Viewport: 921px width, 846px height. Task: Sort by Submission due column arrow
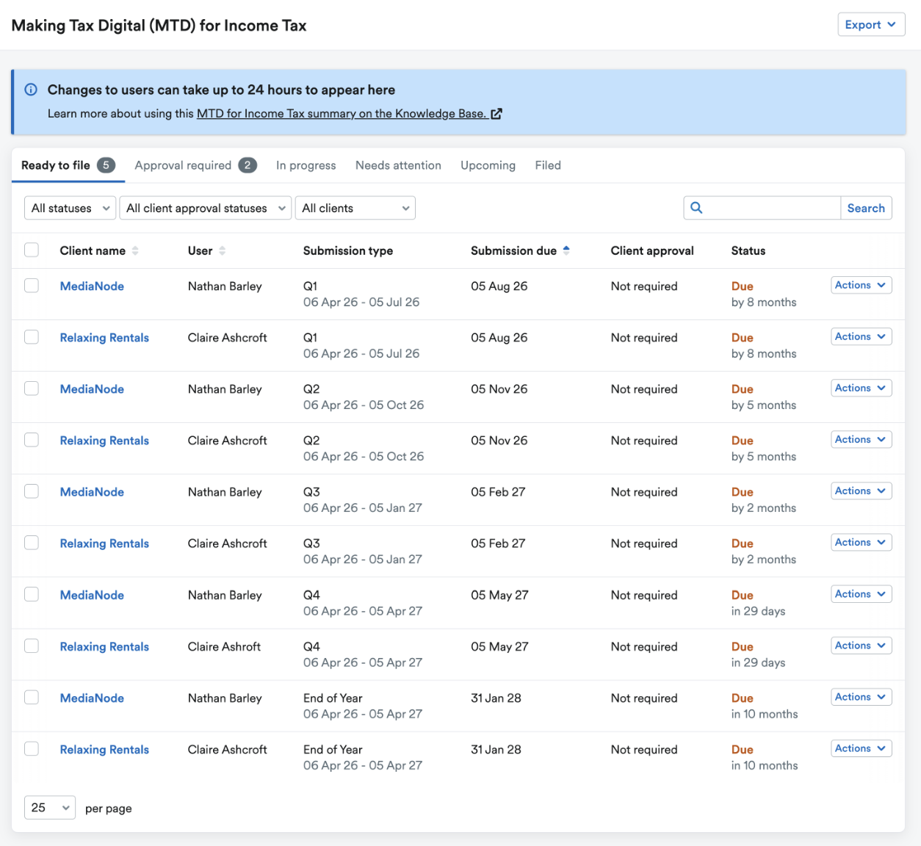pos(566,251)
